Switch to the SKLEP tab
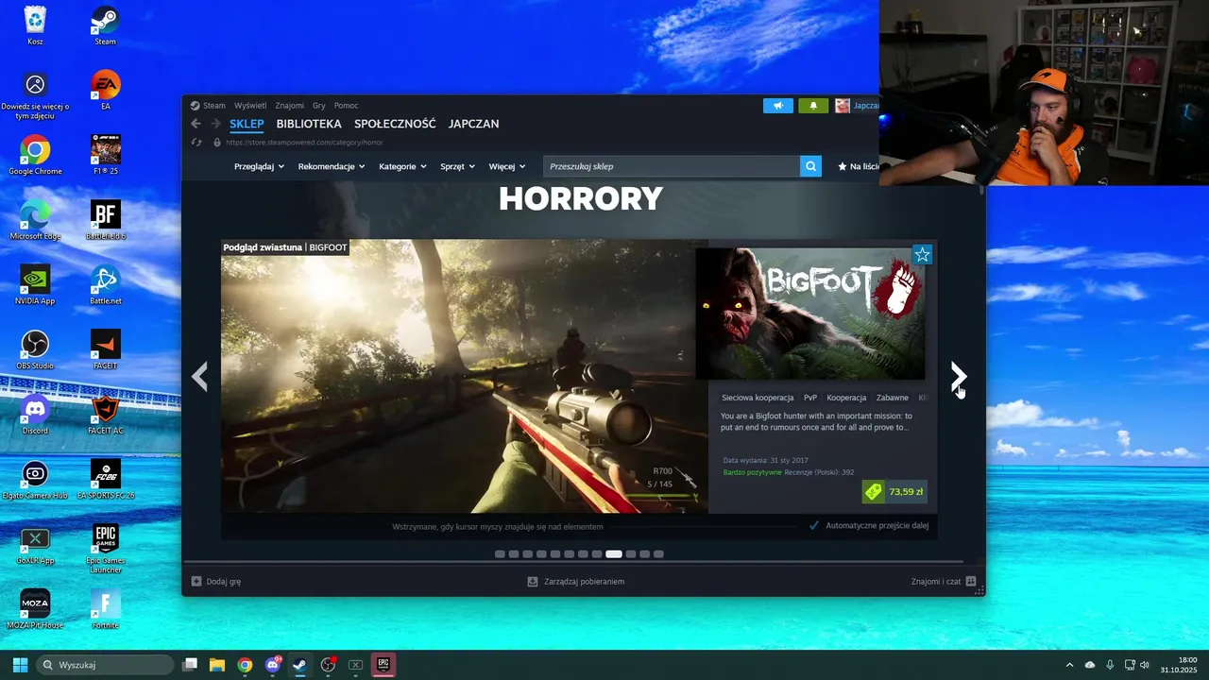 247,124
